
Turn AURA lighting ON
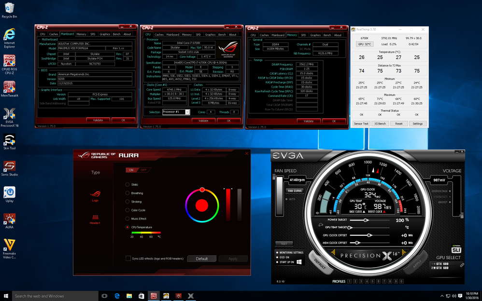coord(131,170)
